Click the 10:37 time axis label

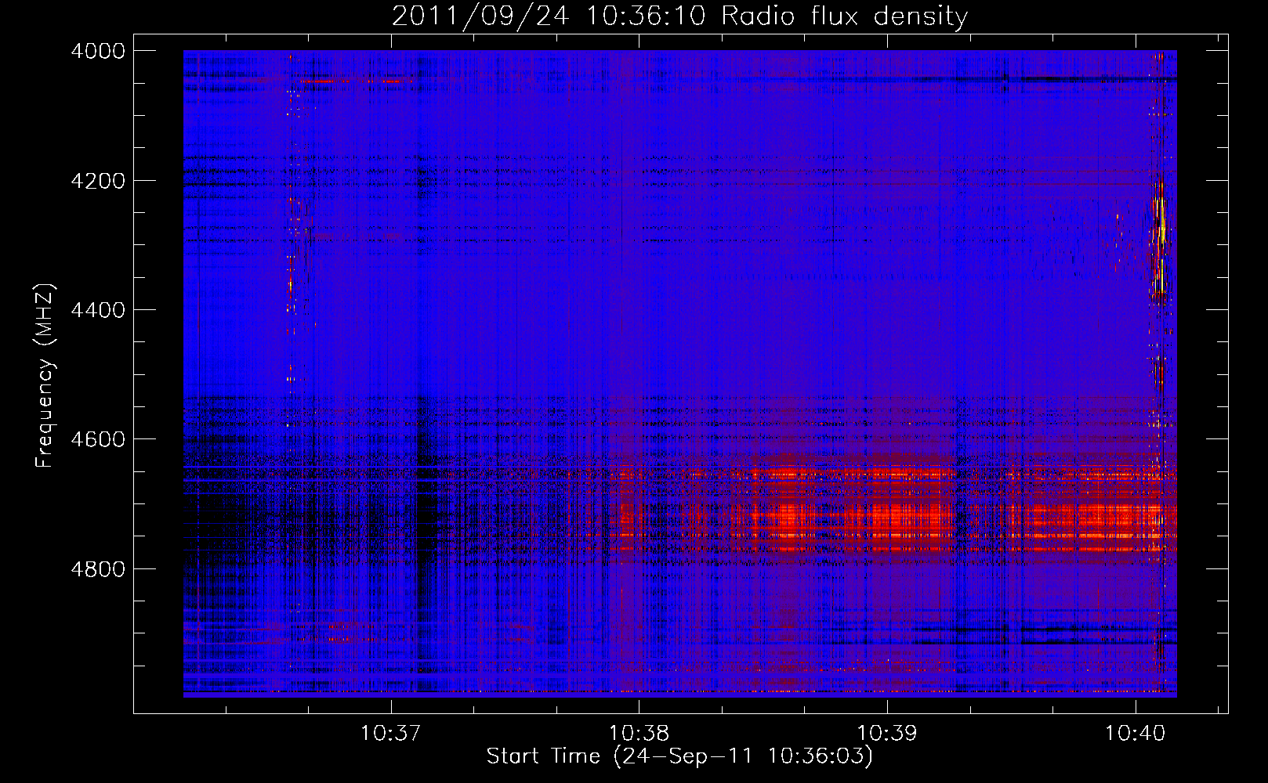390,733
